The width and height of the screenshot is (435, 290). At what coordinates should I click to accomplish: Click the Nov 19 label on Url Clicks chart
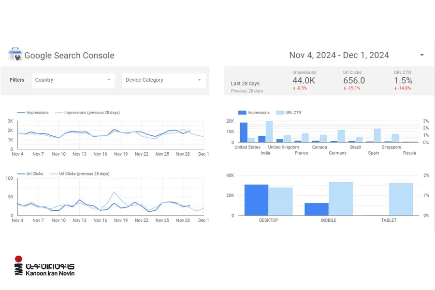(x=121, y=220)
